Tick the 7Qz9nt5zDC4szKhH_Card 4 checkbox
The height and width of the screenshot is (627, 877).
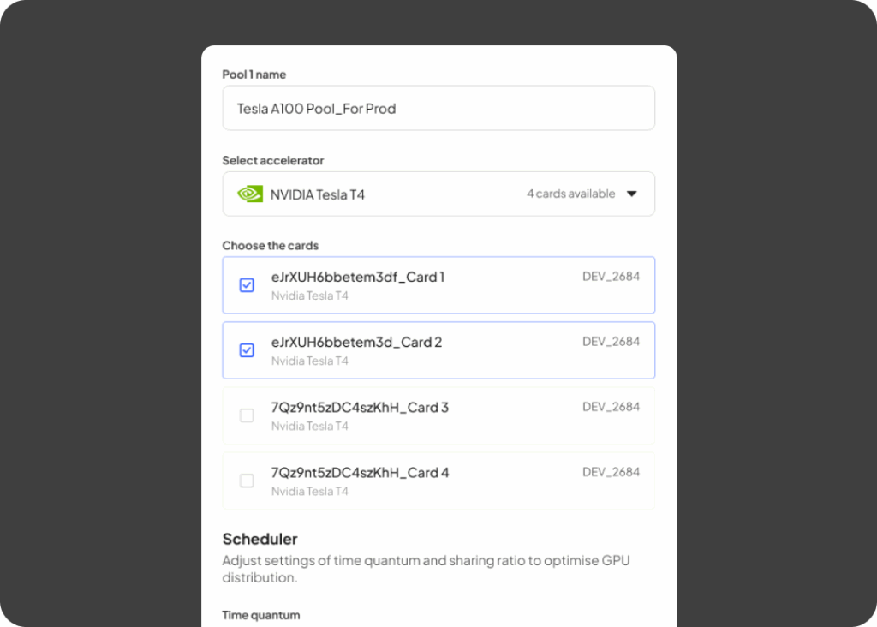pyautogui.click(x=247, y=481)
